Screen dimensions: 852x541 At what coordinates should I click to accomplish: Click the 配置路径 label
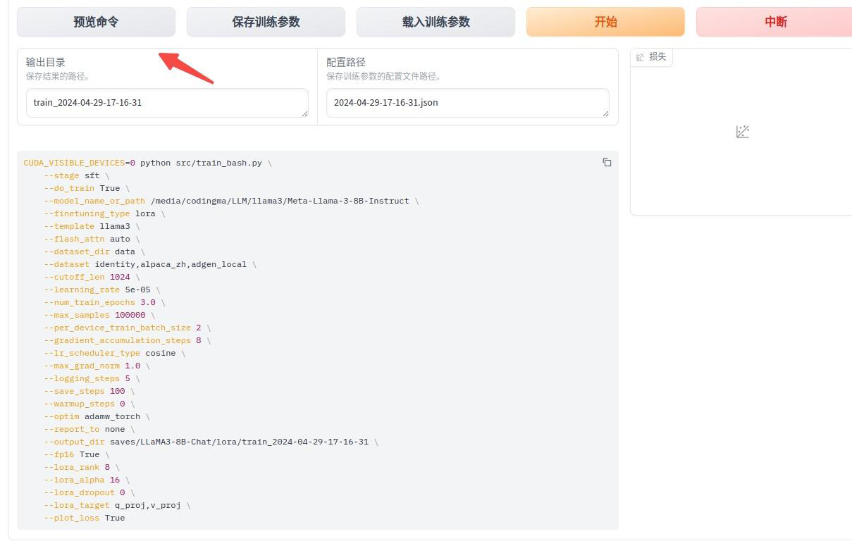click(346, 62)
